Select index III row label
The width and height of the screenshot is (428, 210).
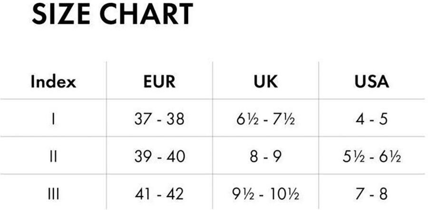53,194
